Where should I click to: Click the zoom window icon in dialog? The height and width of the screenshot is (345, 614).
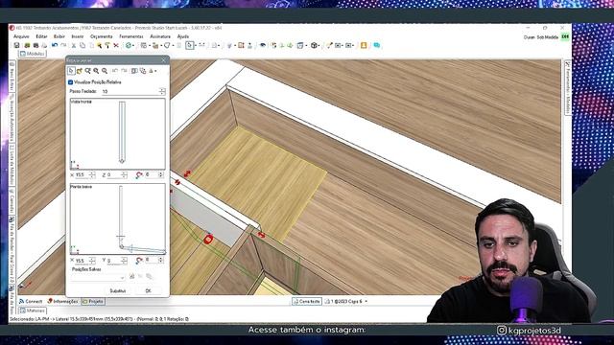(x=87, y=71)
